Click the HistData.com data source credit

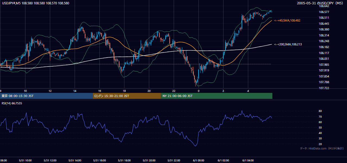pos(322,148)
